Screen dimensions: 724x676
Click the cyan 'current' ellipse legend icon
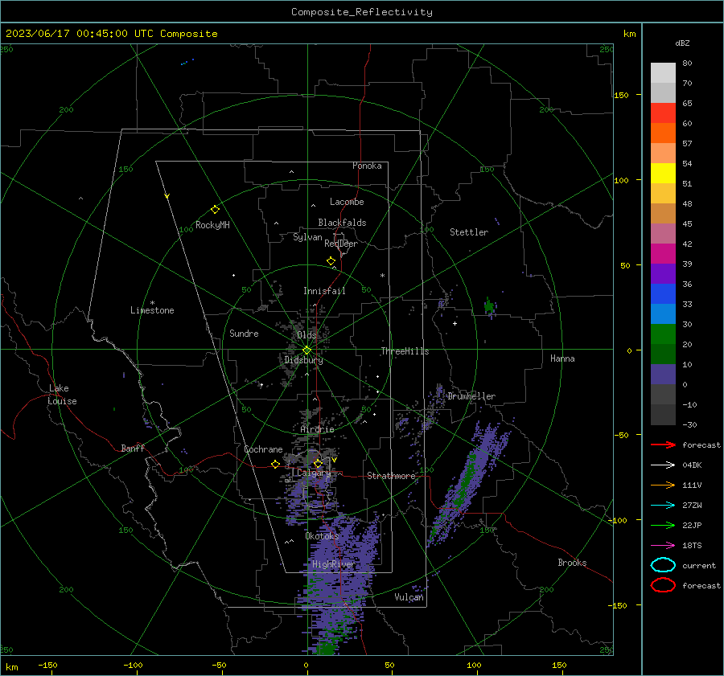[663, 565]
